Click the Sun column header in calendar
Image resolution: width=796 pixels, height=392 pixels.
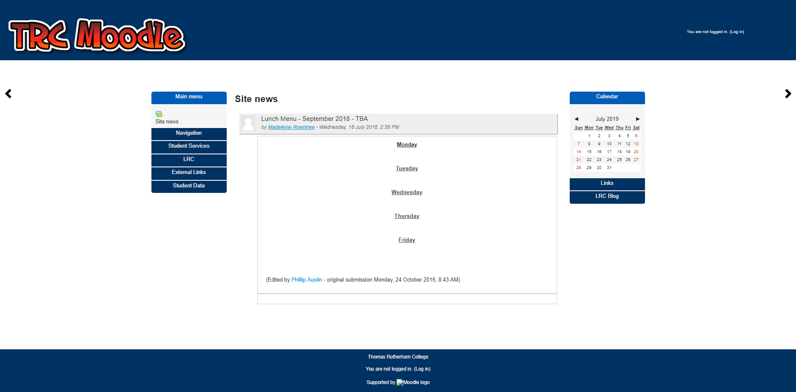point(579,128)
